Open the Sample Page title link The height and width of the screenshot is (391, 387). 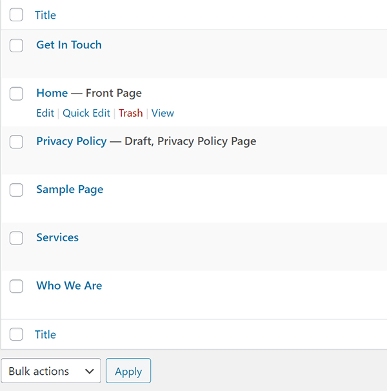point(70,189)
